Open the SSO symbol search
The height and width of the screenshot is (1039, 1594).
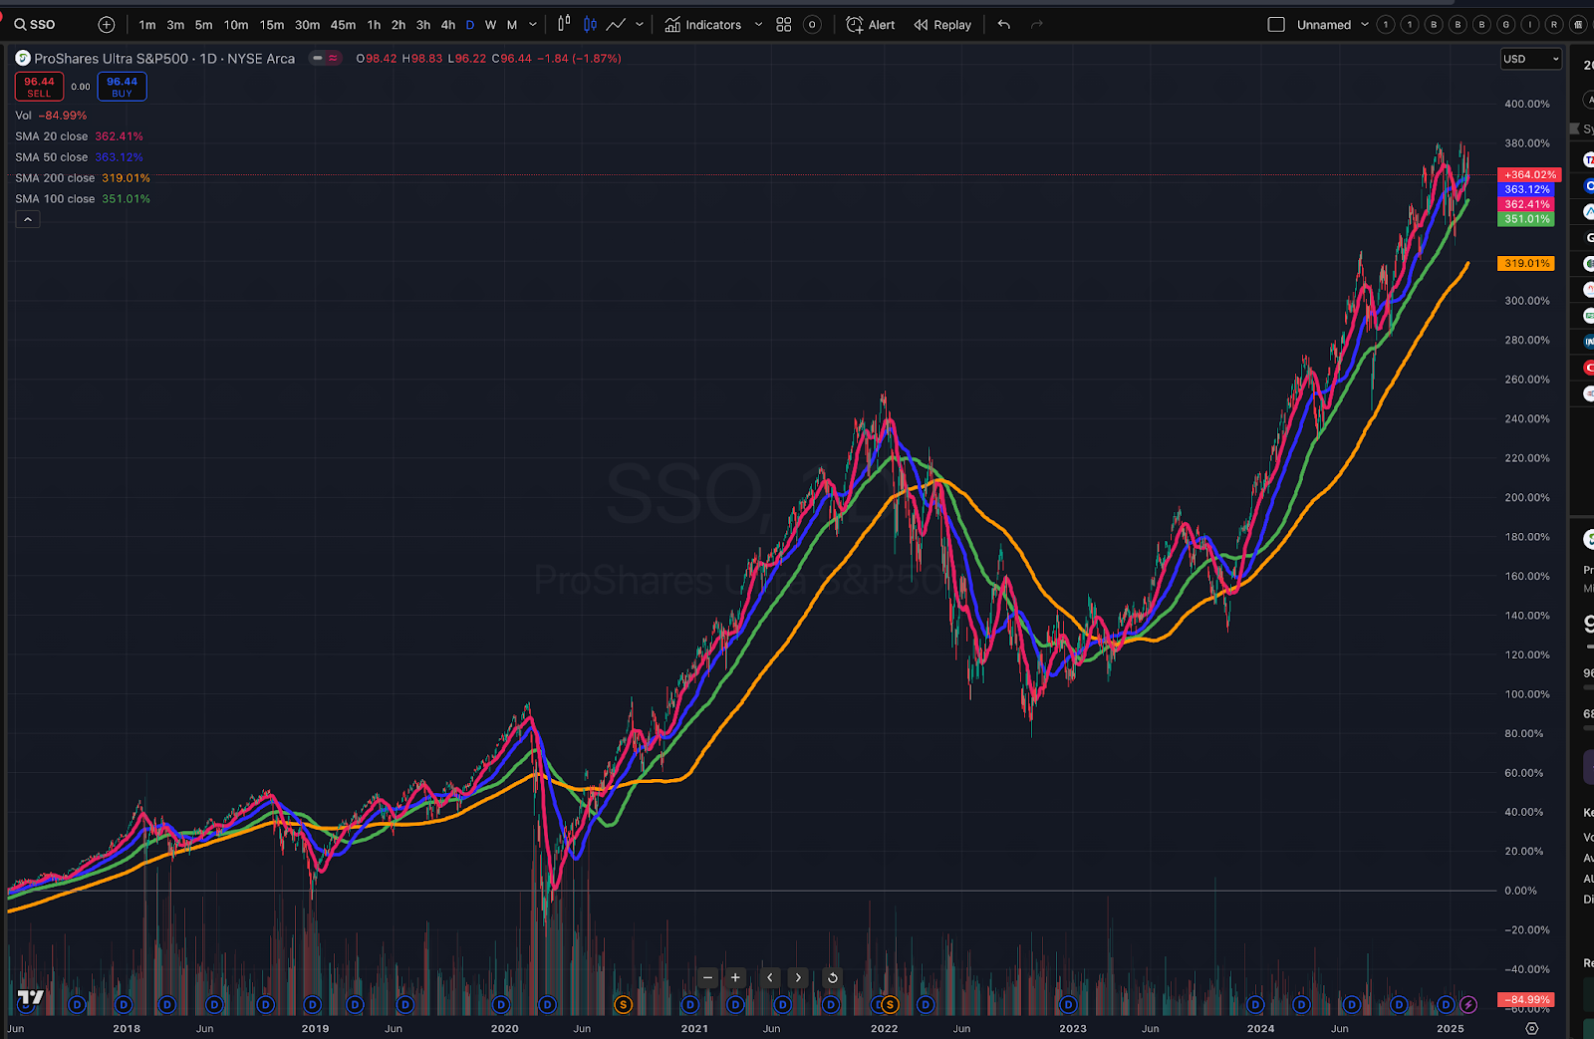click(x=36, y=25)
